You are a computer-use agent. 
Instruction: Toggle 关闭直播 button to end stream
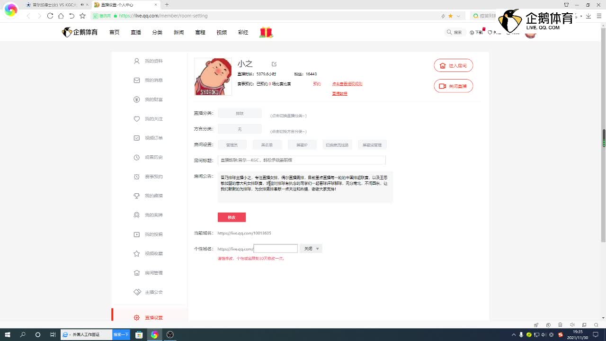click(453, 86)
